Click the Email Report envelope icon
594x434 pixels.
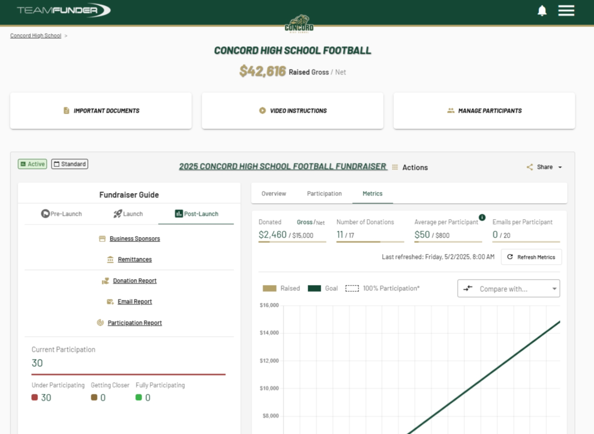[x=110, y=302]
